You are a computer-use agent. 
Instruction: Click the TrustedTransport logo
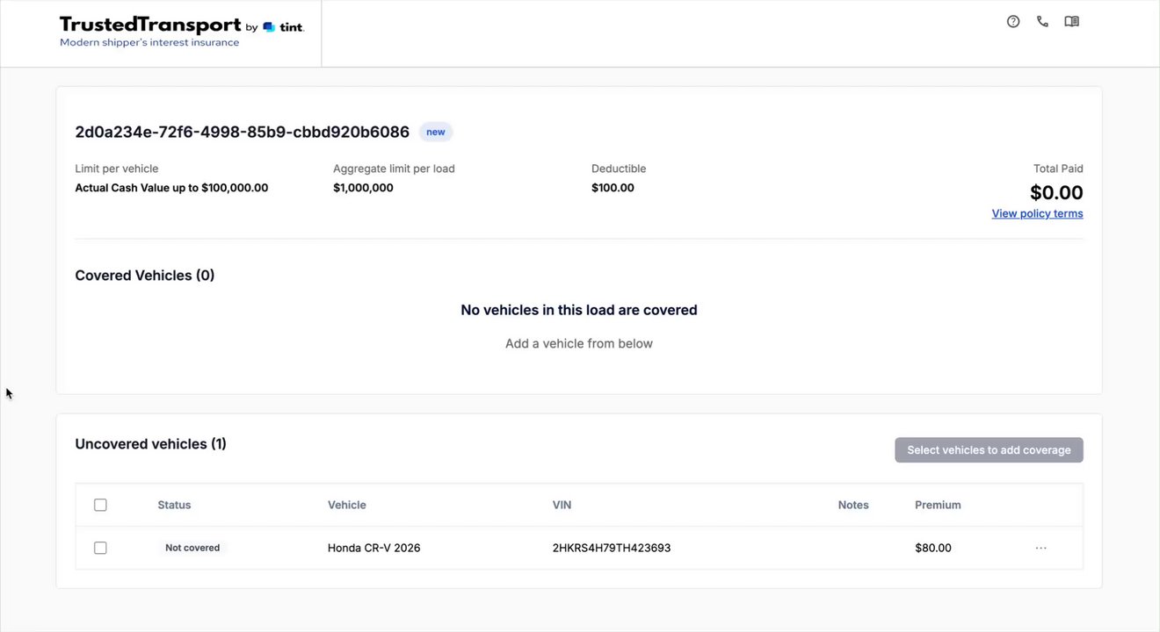pyautogui.click(x=150, y=25)
